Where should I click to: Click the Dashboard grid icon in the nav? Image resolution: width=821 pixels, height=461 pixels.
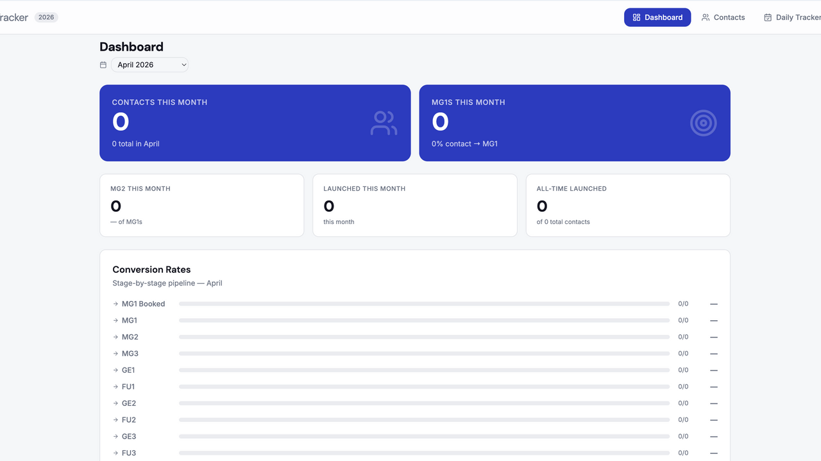tap(636, 17)
